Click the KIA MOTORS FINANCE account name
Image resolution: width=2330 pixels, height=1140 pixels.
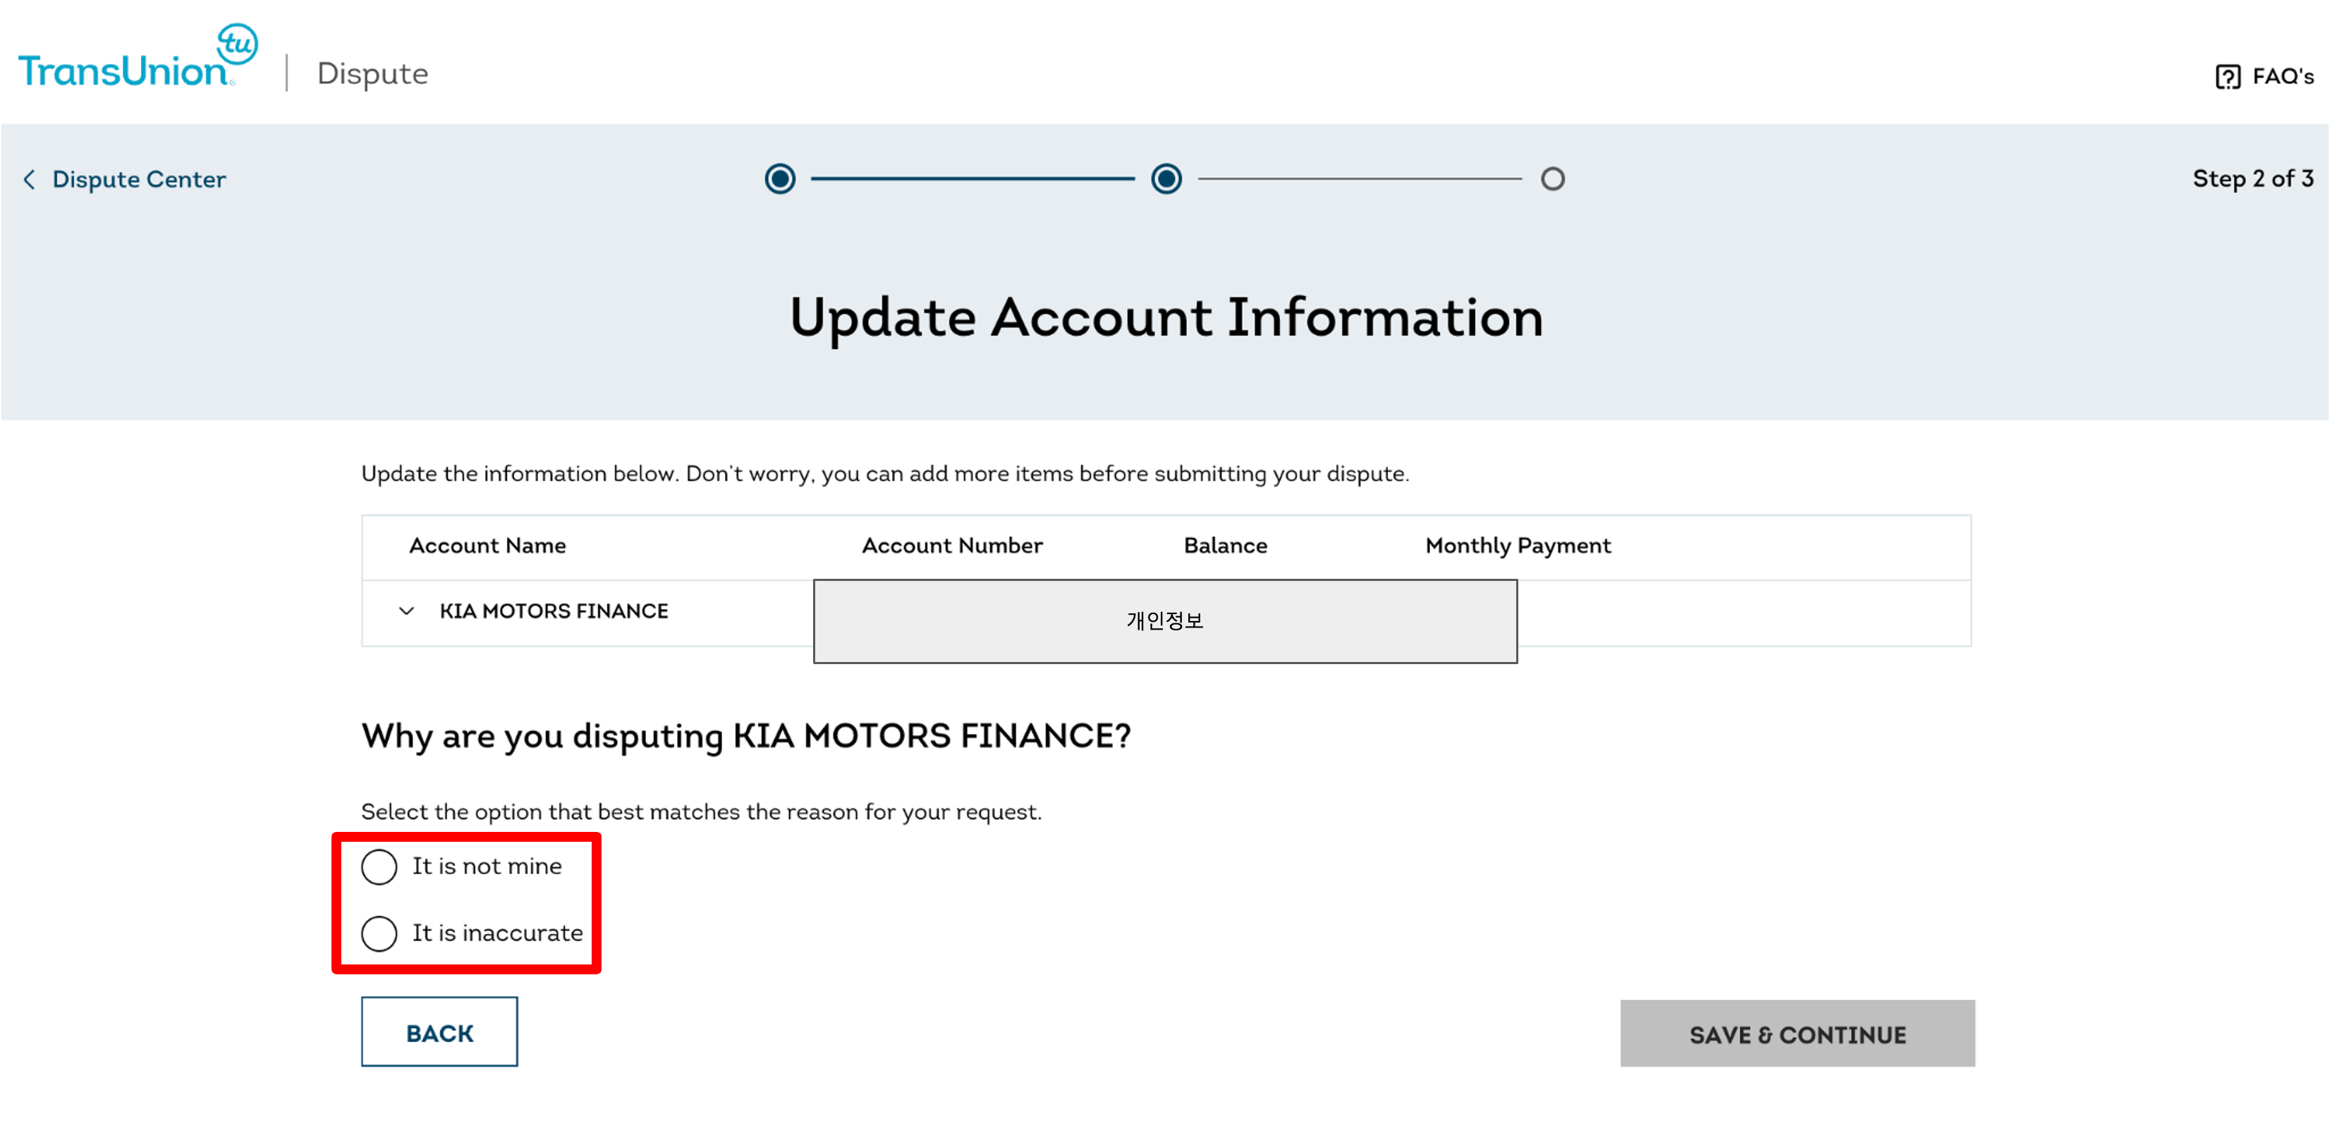pos(554,611)
